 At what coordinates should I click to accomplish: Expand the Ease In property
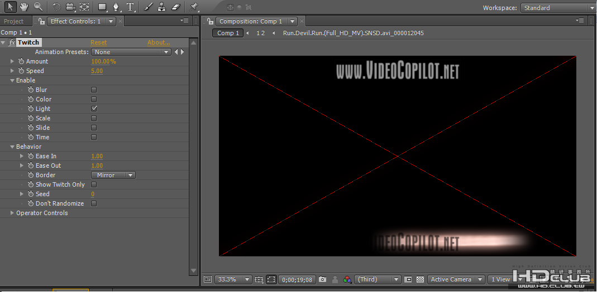point(22,156)
